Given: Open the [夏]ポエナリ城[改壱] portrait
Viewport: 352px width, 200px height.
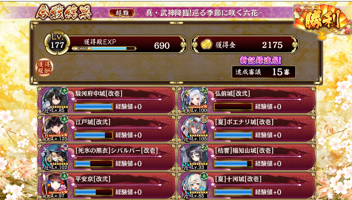Looking at the screenshot, I should click(x=194, y=128).
